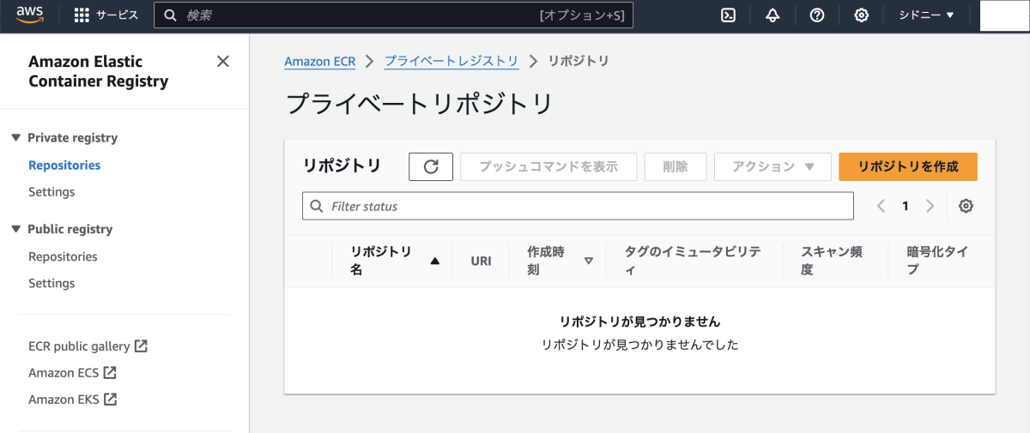Focus the Filter status input

(x=578, y=206)
